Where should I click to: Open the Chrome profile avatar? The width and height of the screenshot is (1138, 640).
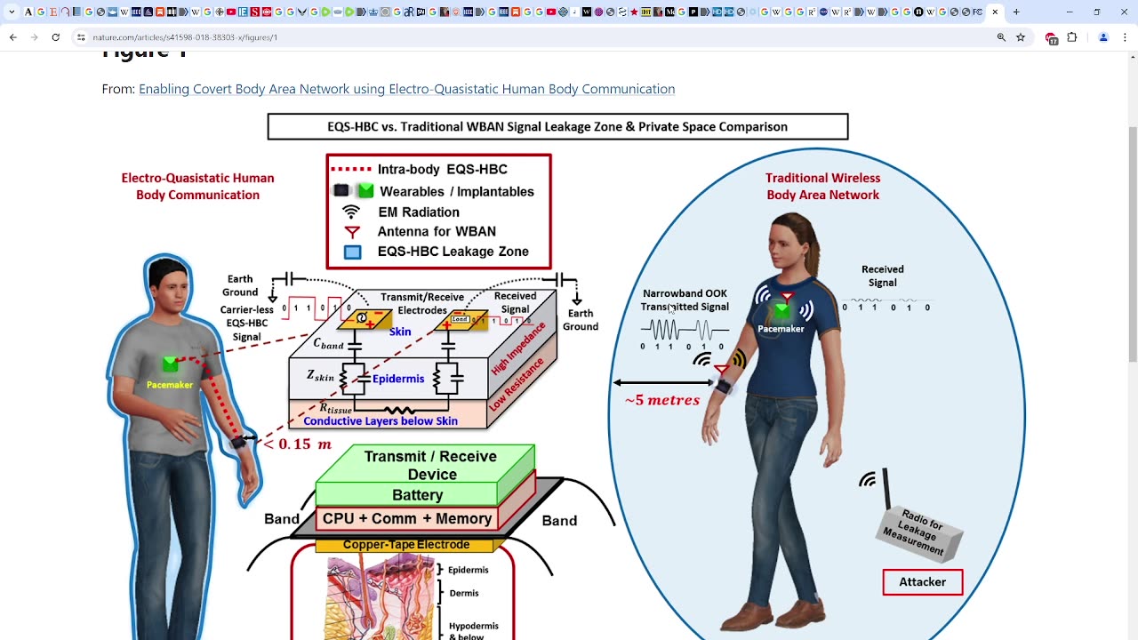point(1103,37)
